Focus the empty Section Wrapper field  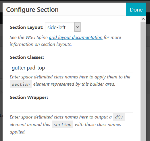click(x=71, y=108)
